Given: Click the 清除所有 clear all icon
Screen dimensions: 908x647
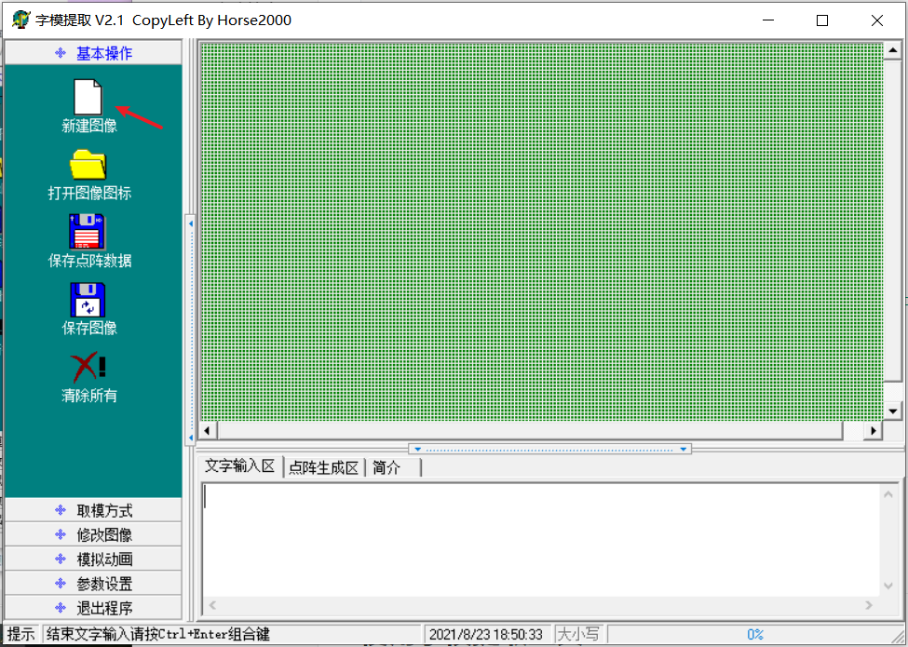Looking at the screenshot, I should [88, 368].
